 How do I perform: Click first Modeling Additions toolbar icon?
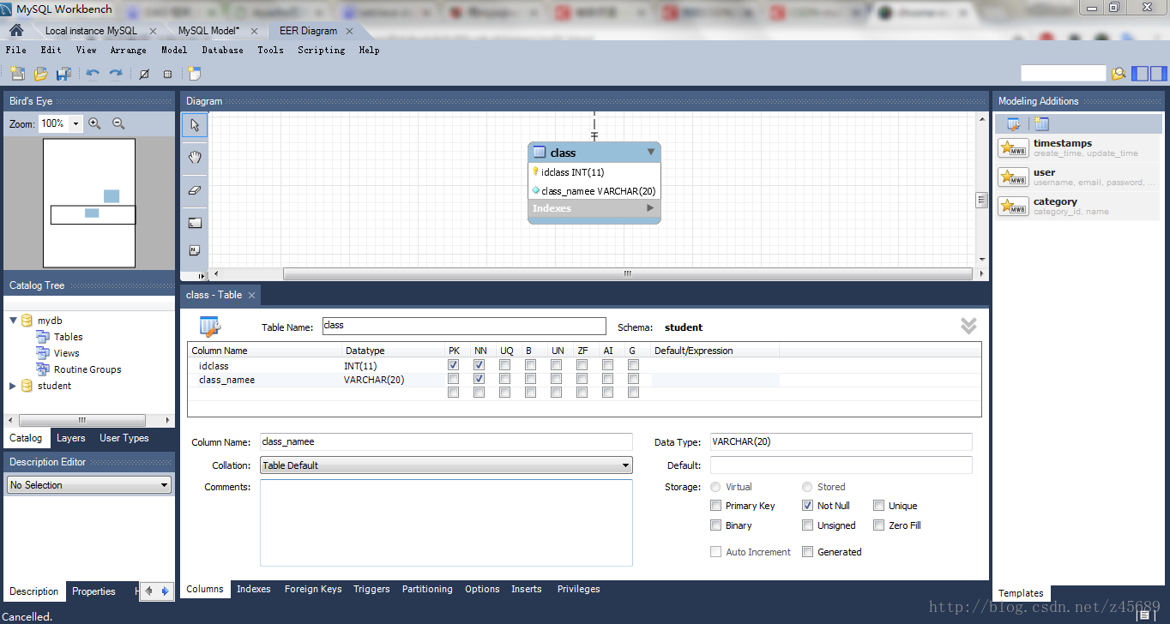pos(1013,124)
